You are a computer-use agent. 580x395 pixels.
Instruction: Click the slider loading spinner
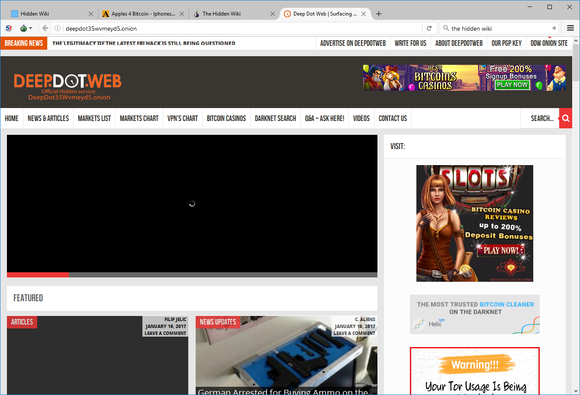point(192,204)
